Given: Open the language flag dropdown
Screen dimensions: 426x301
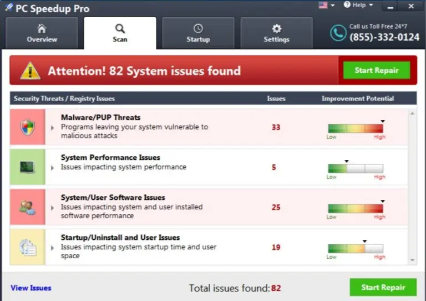Looking at the screenshot, I should click(326, 5).
